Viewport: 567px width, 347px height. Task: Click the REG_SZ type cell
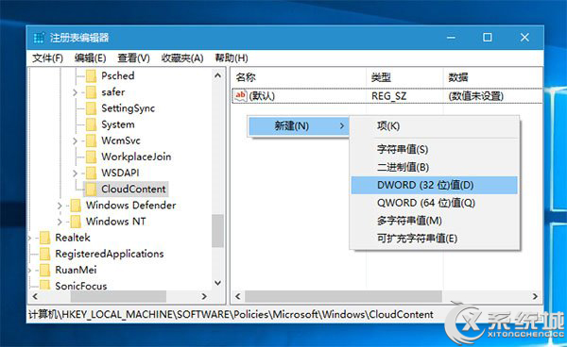point(388,96)
